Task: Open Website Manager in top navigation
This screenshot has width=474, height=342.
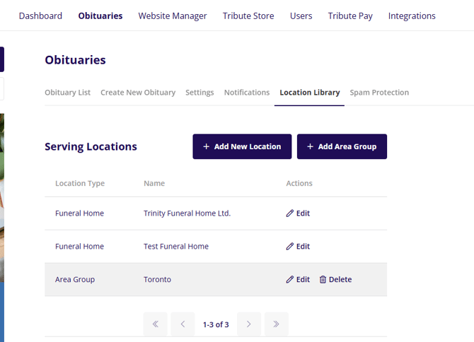Action: pyautogui.click(x=173, y=16)
